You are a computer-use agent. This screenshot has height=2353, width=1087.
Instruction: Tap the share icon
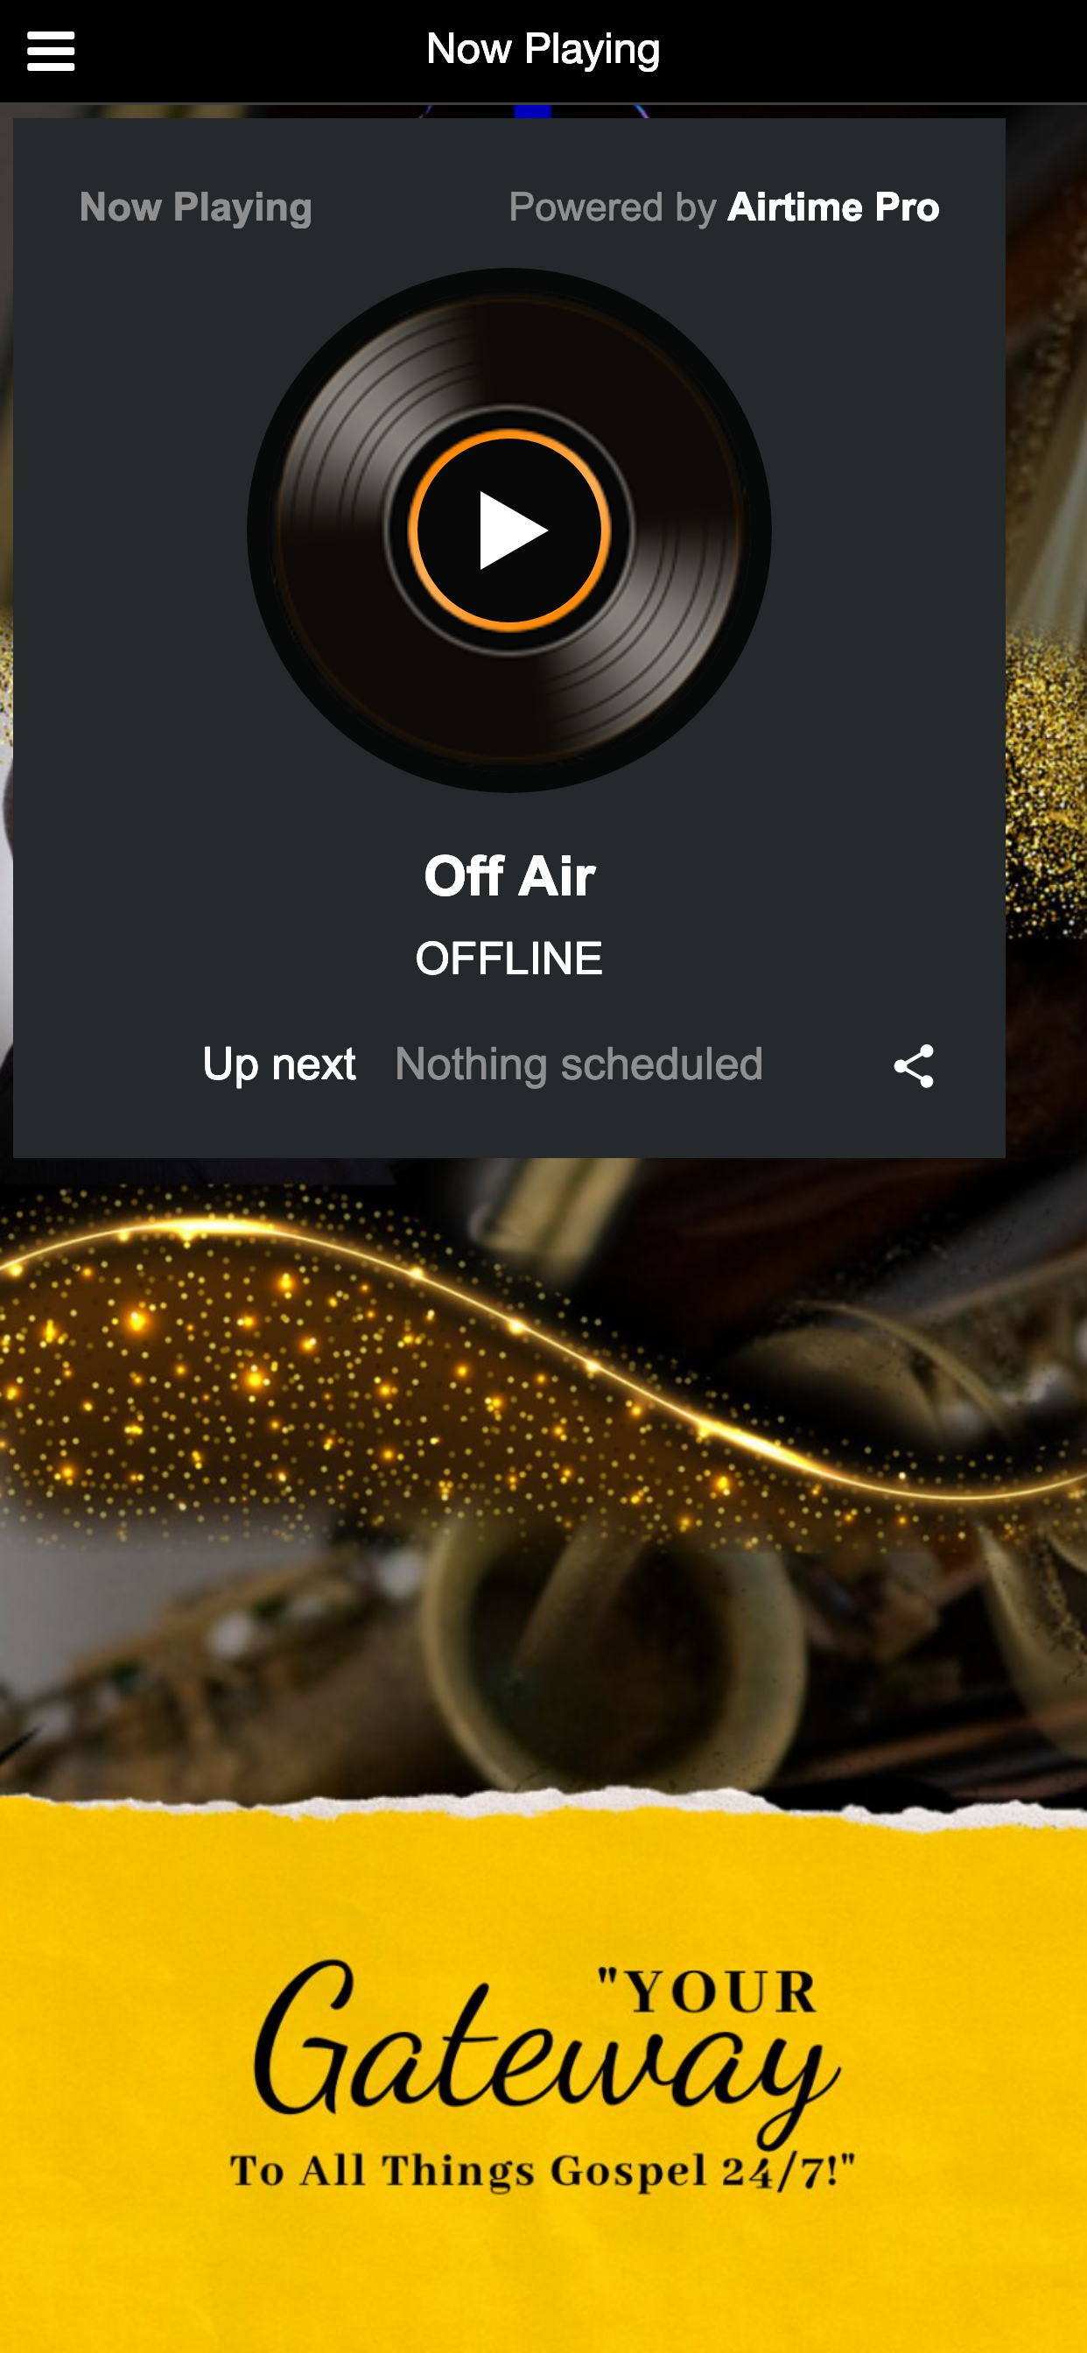point(914,1066)
